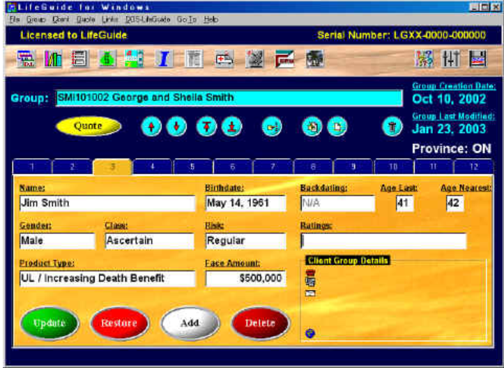The image size is (504, 368).
Task: Open the Product Type field
Action: (107, 278)
